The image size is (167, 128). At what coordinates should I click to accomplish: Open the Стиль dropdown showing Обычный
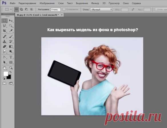coord(101,10)
